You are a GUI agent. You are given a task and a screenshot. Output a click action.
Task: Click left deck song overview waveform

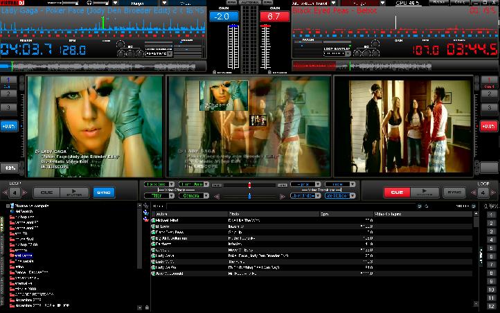[103, 66]
